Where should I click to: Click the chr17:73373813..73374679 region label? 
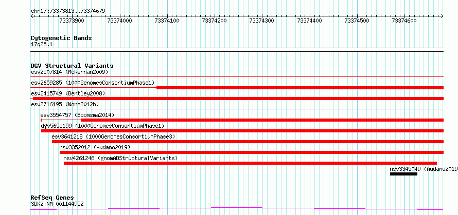click(x=68, y=11)
